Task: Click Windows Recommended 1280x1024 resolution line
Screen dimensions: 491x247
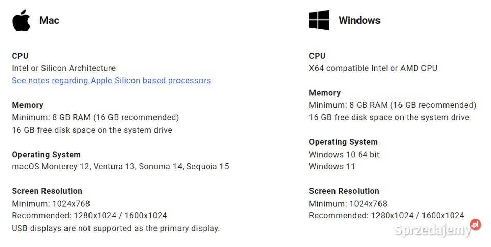Action: [x=387, y=215]
